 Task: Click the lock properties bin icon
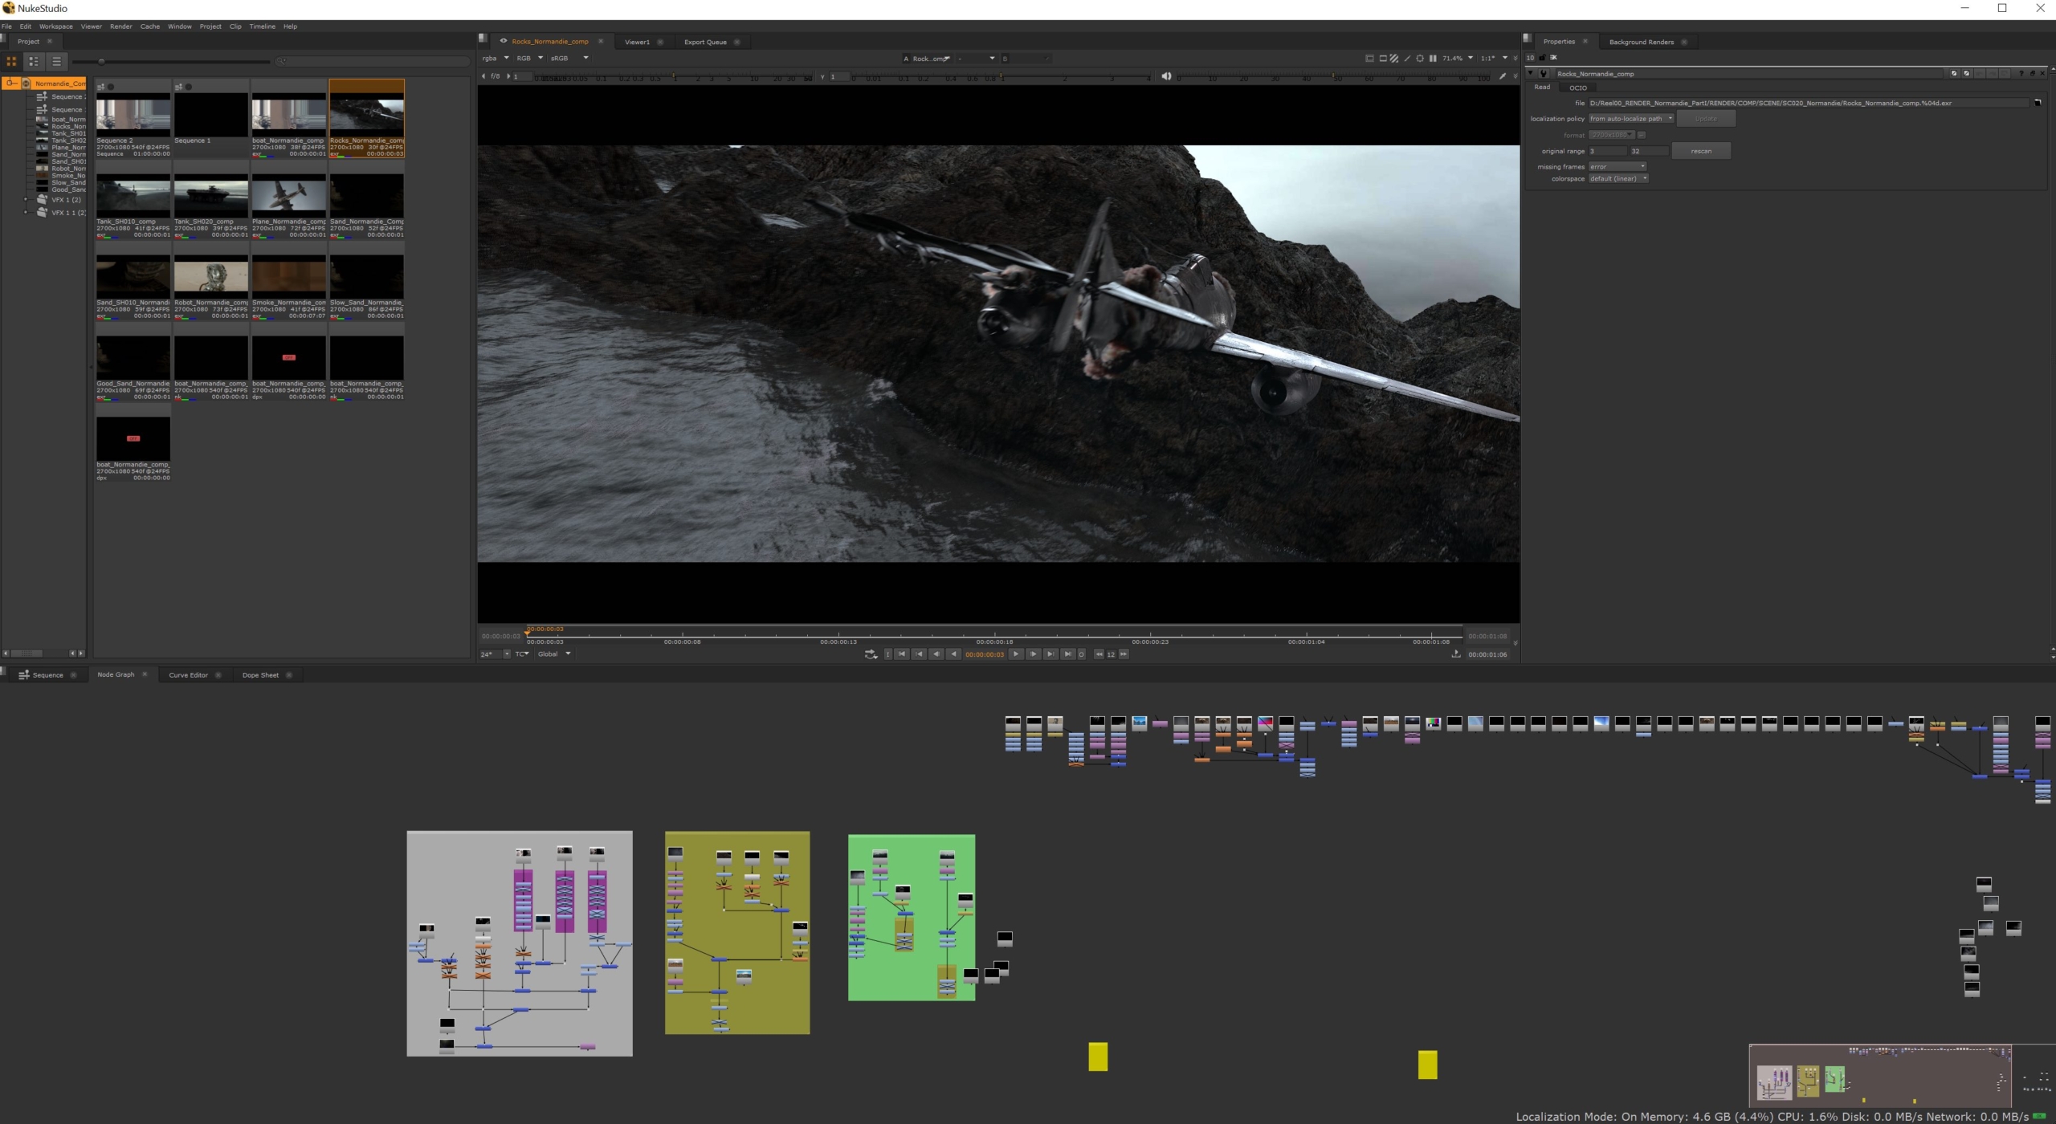click(x=1542, y=57)
